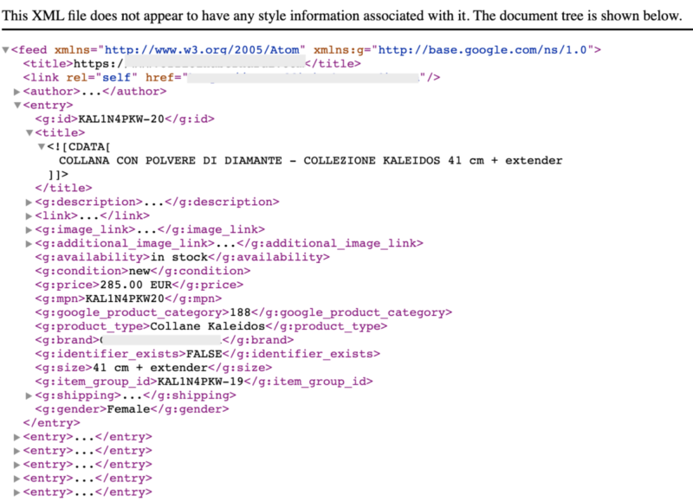Collapse the expanded entry element
Screen dimensions: 693x501
coord(17,106)
